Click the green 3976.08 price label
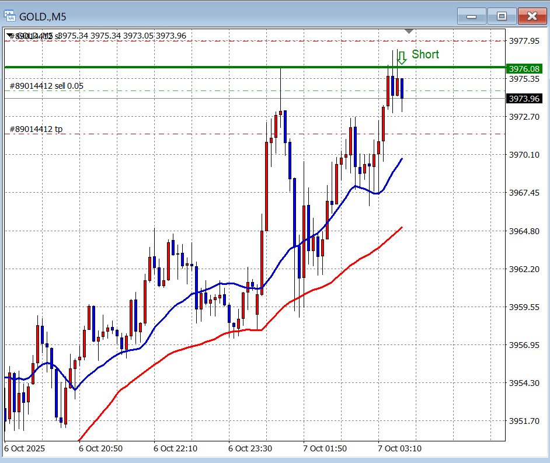The image size is (550, 463). point(524,68)
